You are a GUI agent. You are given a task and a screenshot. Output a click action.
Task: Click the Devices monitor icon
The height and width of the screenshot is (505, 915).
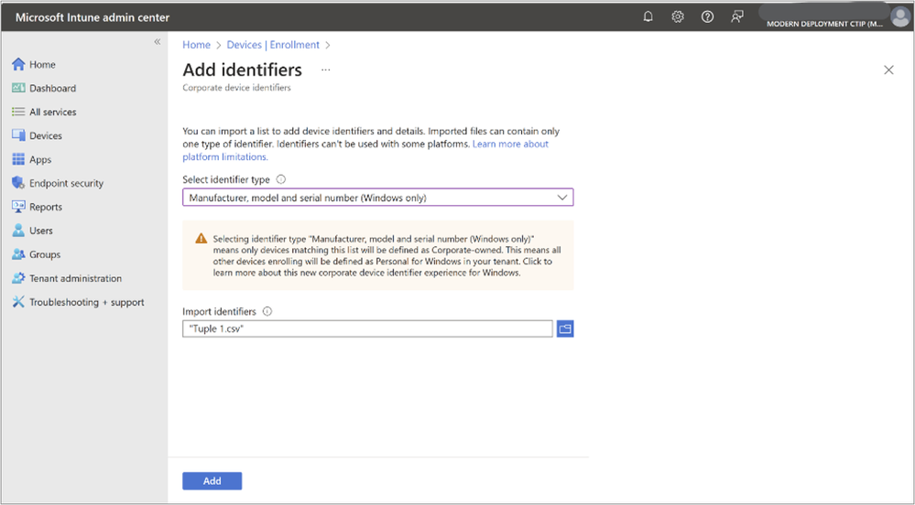[18, 135]
